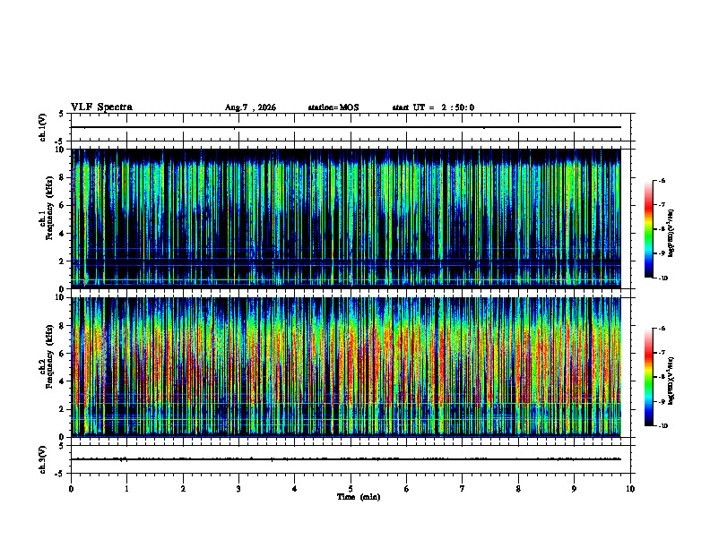The width and height of the screenshot is (710, 548).
Task: Click the ch.1 voltage waveform trace
Action: click(x=346, y=127)
